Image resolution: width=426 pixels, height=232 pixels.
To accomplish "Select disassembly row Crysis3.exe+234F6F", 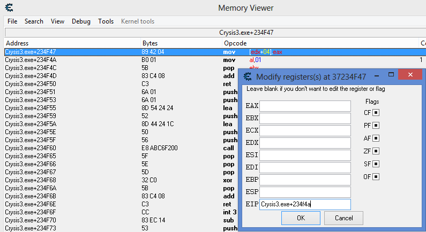I will (x=121, y=212).
